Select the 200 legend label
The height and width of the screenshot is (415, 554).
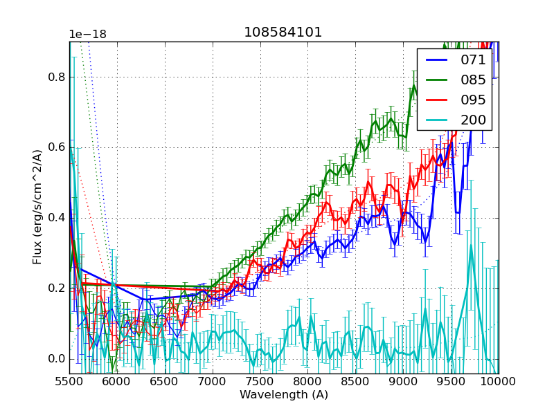(x=474, y=120)
